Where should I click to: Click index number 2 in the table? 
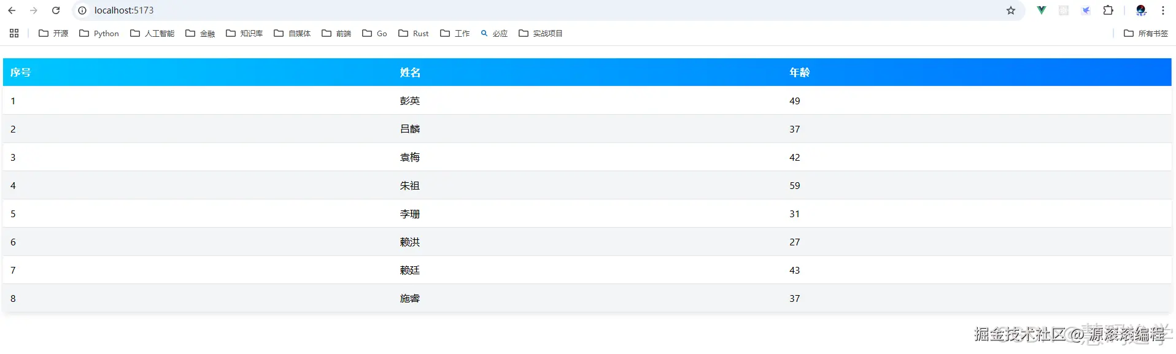click(x=13, y=129)
